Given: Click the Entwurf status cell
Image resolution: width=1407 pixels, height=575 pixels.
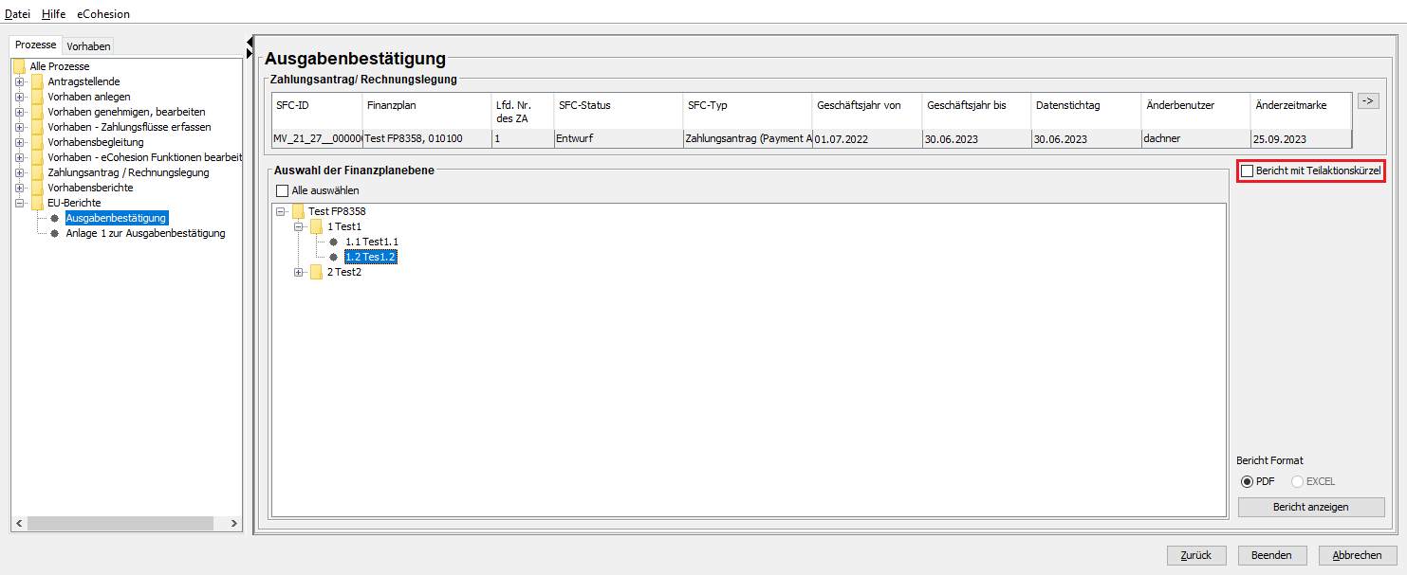Looking at the screenshot, I should tap(618, 138).
